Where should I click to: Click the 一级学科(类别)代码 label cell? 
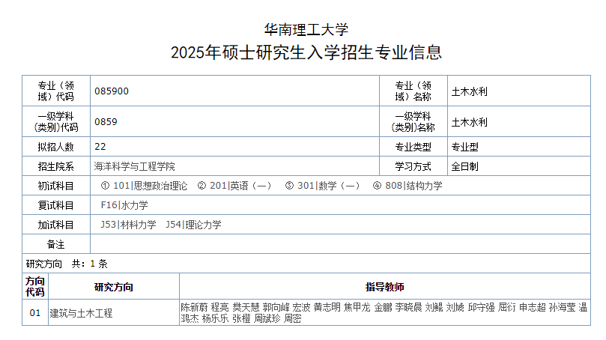click(56, 122)
